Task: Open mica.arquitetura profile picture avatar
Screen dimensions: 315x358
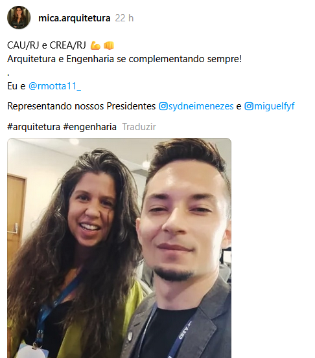Action: [x=19, y=17]
